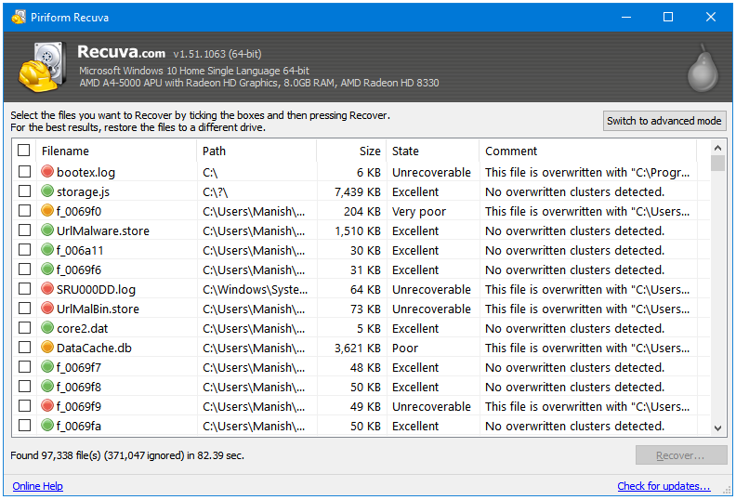This screenshot has width=736, height=500.
Task: Click the file list scroll-down arrow
Action: (717, 428)
